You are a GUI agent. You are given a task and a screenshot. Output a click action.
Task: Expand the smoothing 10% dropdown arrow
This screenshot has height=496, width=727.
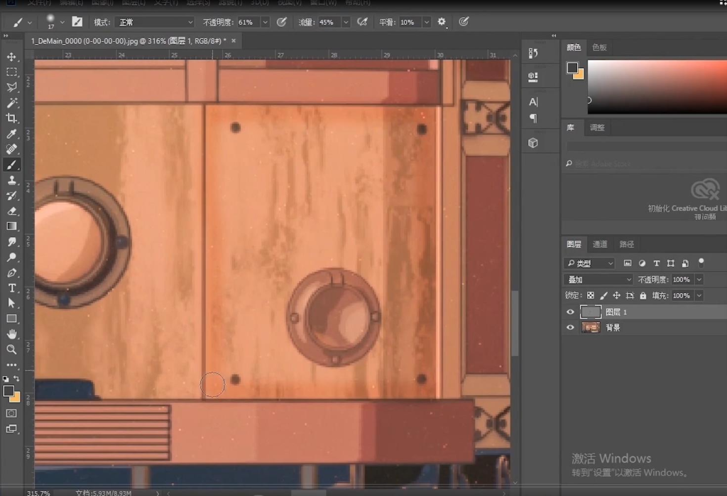427,22
